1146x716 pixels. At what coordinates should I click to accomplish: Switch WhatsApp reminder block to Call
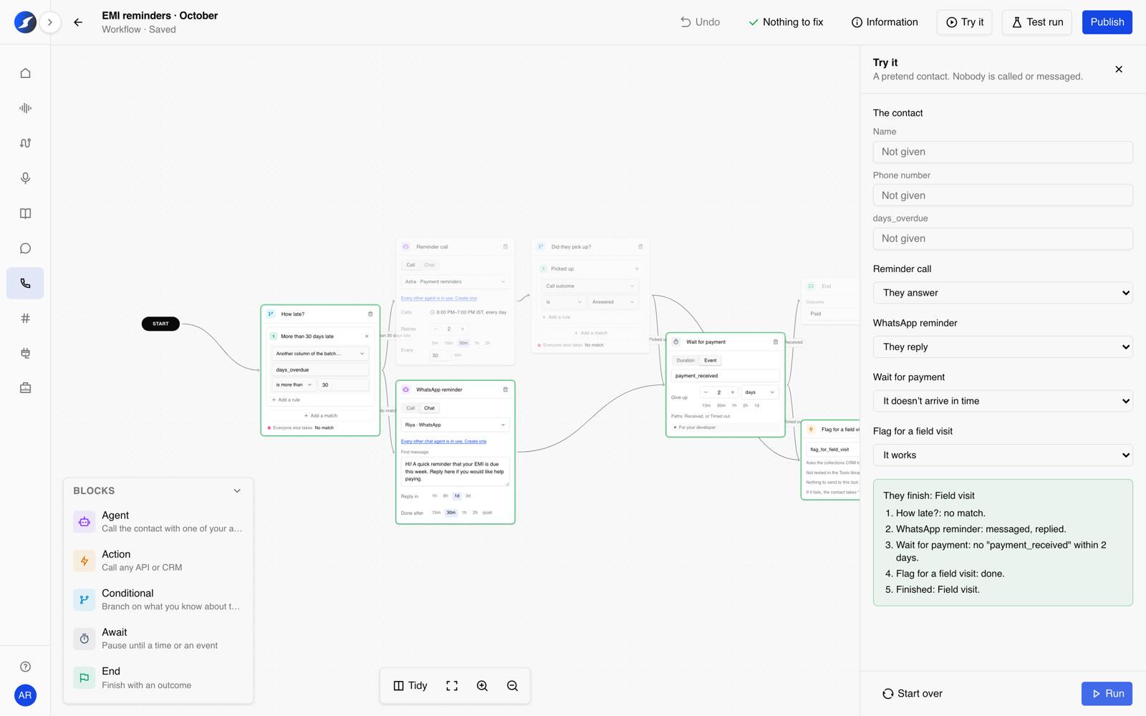(x=410, y=408)
